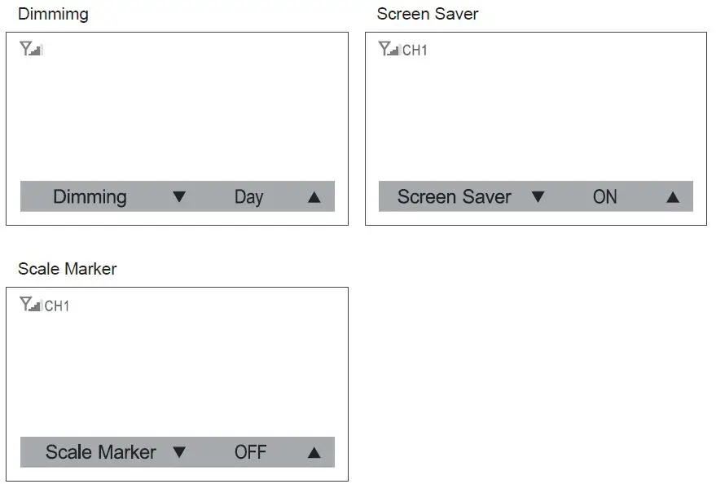Click the signal bars next to CH1 in Screen Saver
Viewport: 716px width, 484px height.
click(x=393, y=51)
